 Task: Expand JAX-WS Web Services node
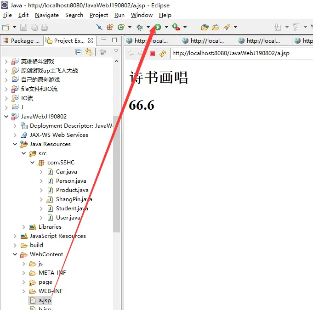click(x=15, y=135)
